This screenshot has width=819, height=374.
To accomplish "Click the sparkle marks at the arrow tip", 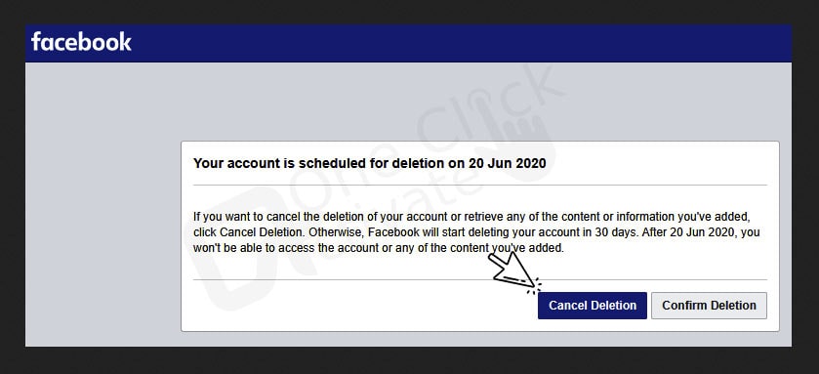I will (x=535, y=287).
